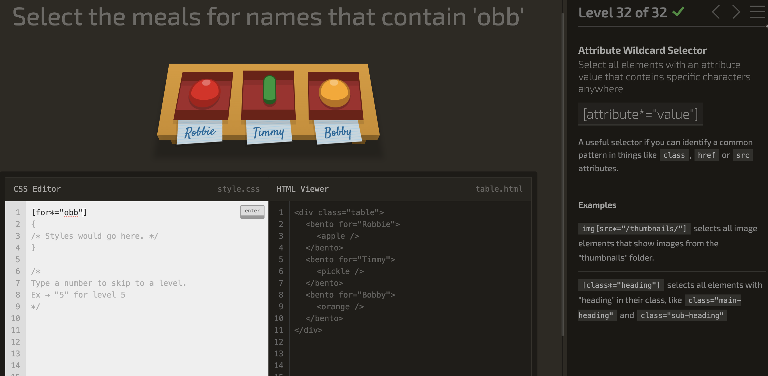This screenshot has height=376, width=768.
Task: Click the table.html file label
Action: (x=498, y=189)
